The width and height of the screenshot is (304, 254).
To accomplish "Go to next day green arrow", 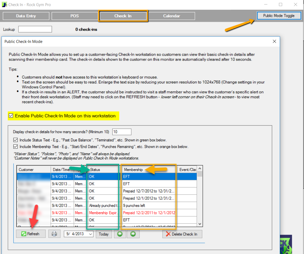I will coord(133,234).
